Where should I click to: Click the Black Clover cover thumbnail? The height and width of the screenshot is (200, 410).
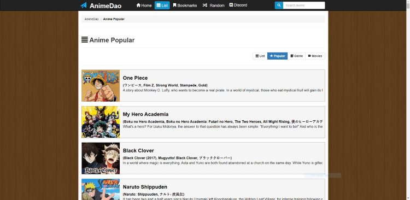click(x=101, y=158)
